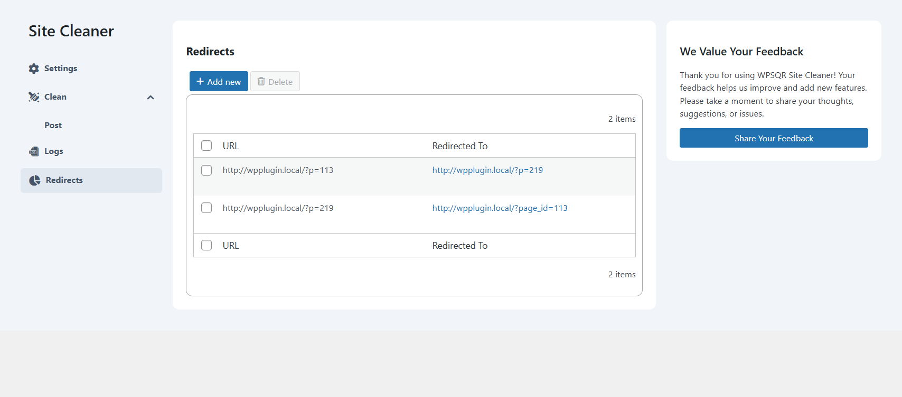Click the bottom '2 items' count
This screenshot has height=397, width=902.
(x=622, y=275)
